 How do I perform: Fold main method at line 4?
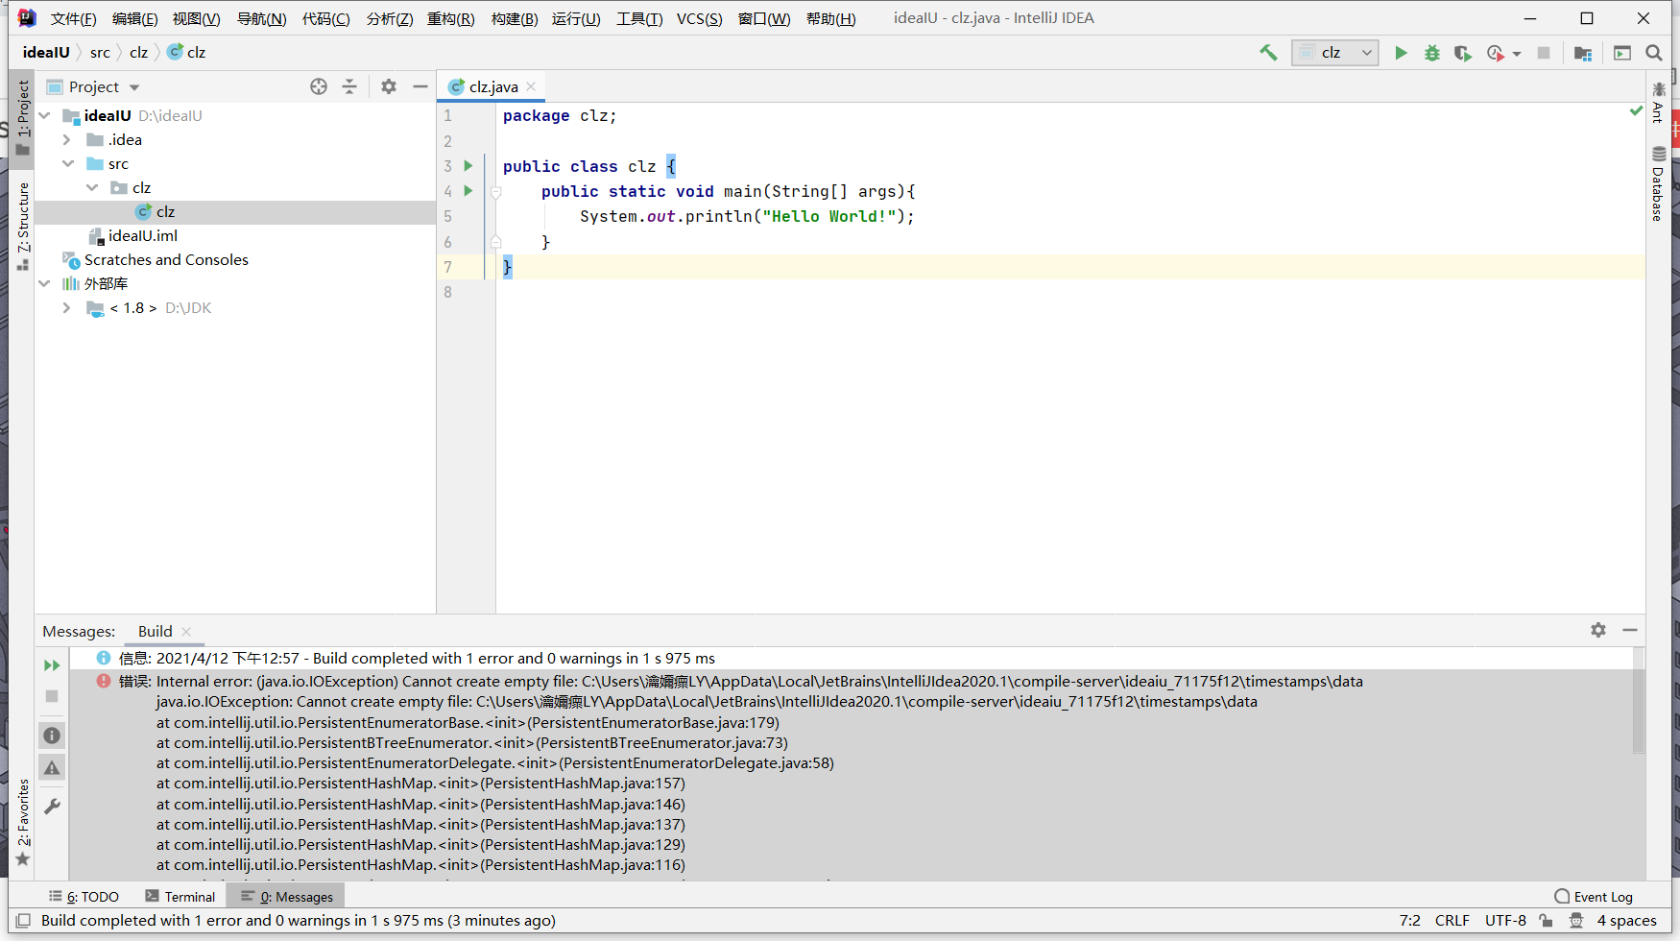pyautogui.click(x=496, y=192)
